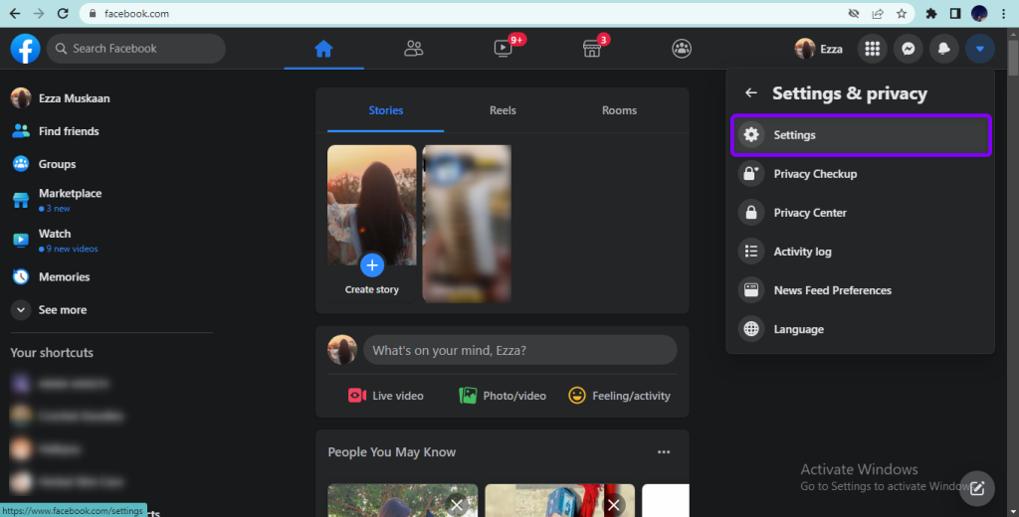Open Privacy Checkup menu entry
The image size is (1019, 517).
(814, 174)
